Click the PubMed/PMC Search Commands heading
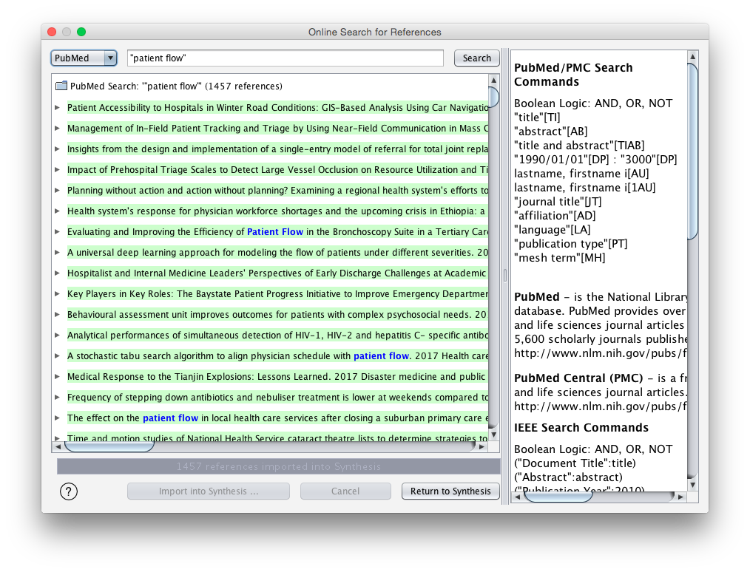 [573, 75]
